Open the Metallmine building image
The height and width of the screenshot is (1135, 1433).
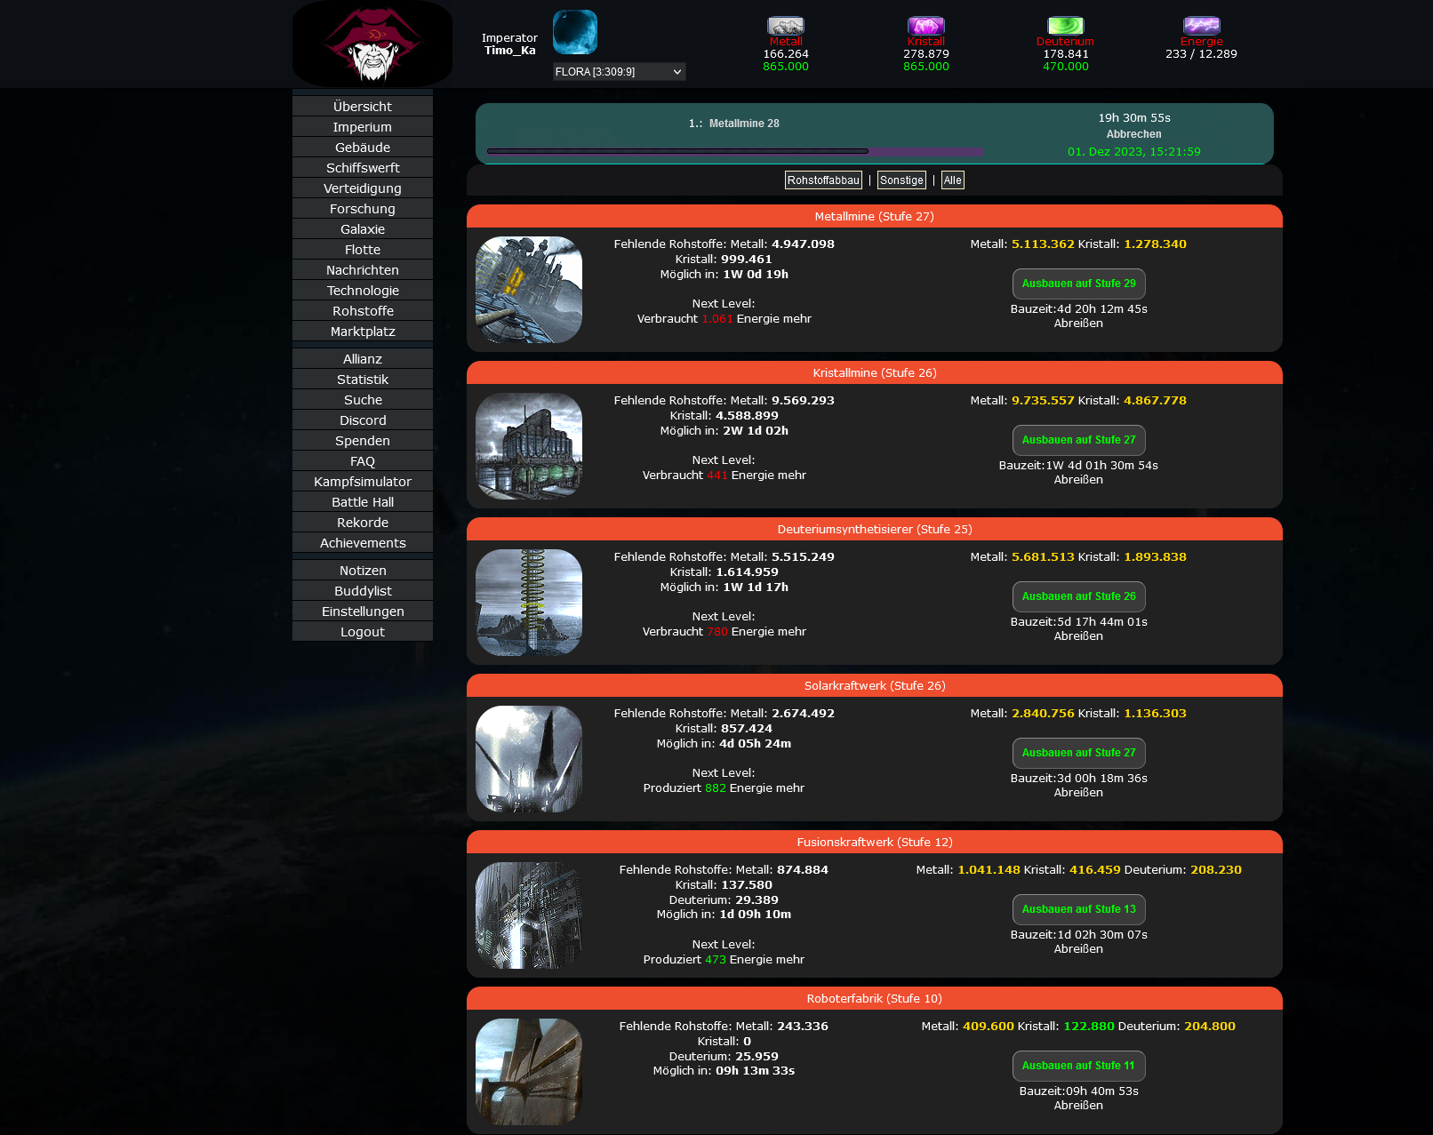tap(529, 290)
